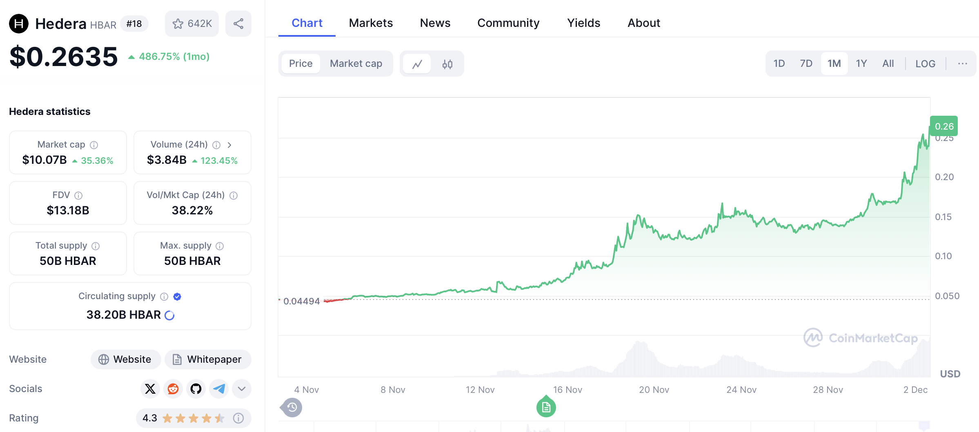Expand more social links chevron
Image resolution: width=979 pixels, height=432 pixels.
(x=242, y=389)
